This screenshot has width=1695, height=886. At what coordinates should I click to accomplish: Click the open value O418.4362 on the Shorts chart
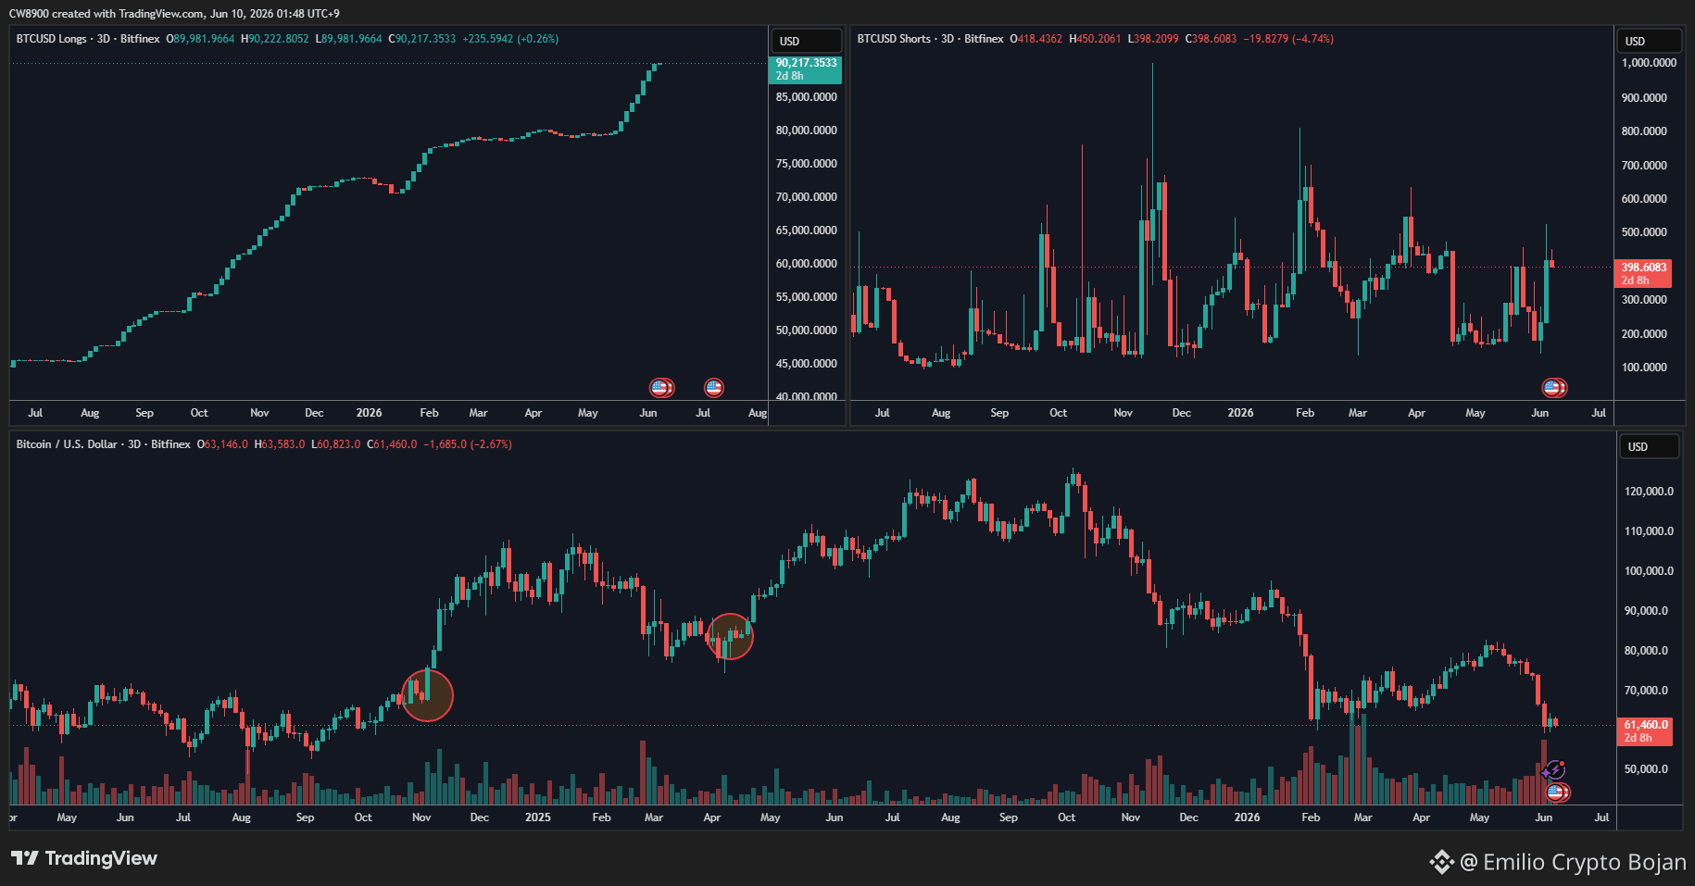pyautogui.click(x=1036, y=39)
